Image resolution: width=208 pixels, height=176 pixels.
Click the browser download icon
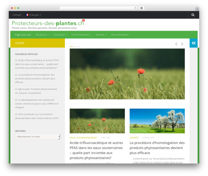(141, 8)
